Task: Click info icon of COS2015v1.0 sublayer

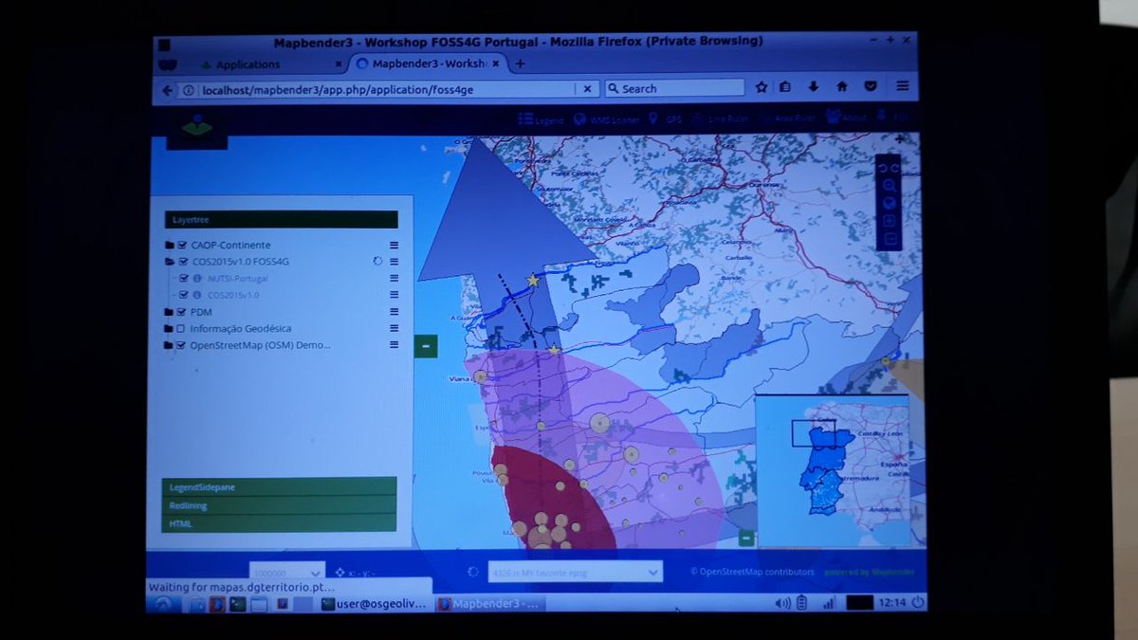Action: [197, 295]
